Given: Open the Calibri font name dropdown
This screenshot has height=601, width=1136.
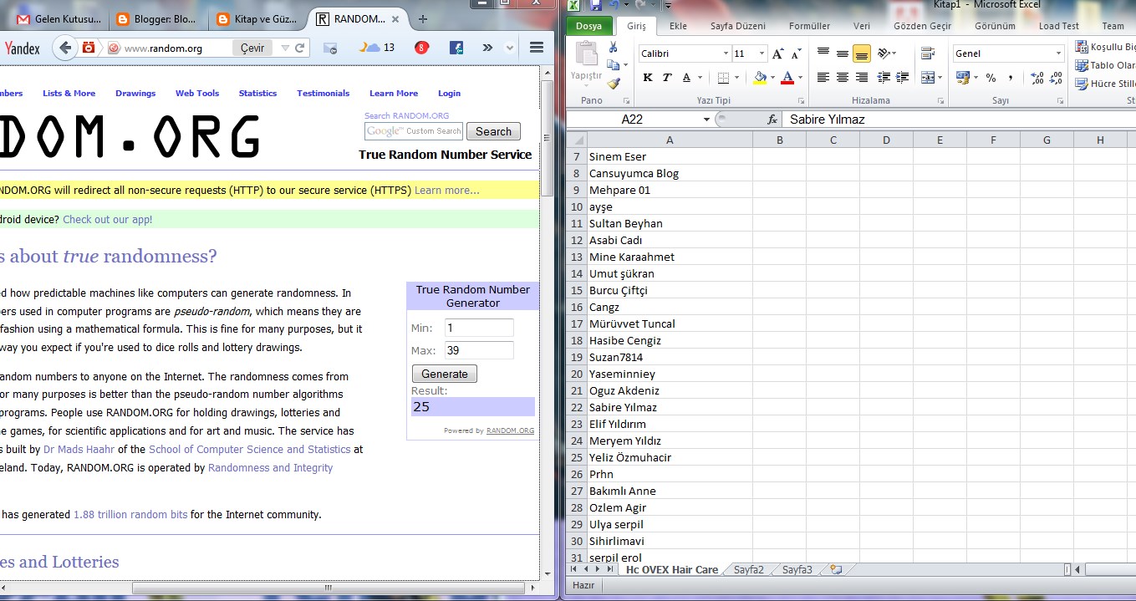Looking at the screenshot, I should coord(726,53).
